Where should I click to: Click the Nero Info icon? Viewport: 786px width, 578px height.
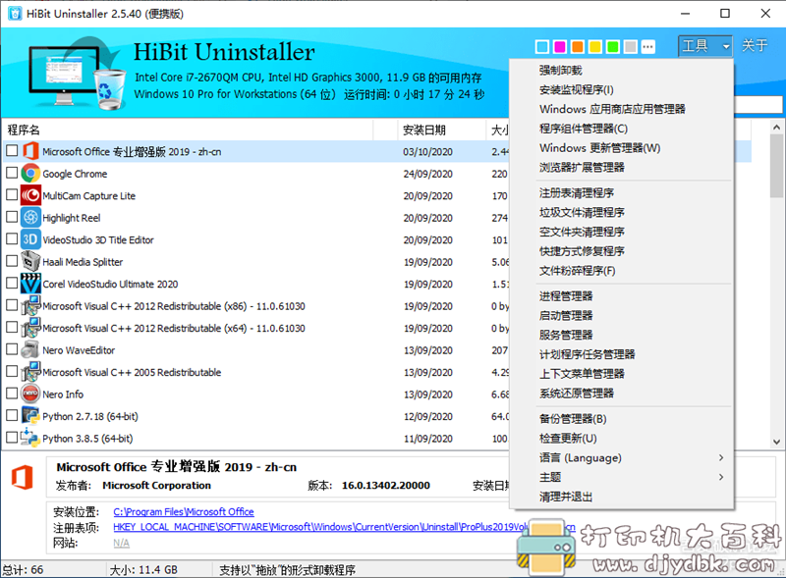point(30,394)
